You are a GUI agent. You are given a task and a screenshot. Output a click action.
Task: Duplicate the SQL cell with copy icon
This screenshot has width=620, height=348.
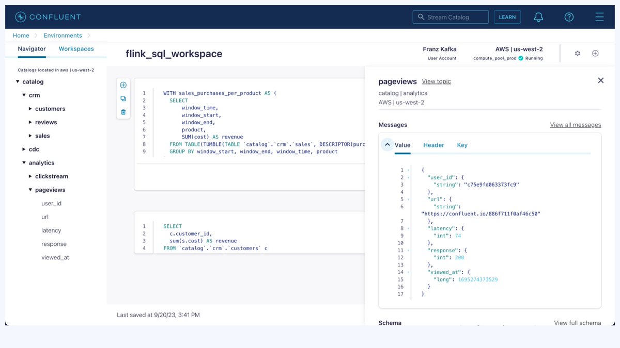(123, 98)
